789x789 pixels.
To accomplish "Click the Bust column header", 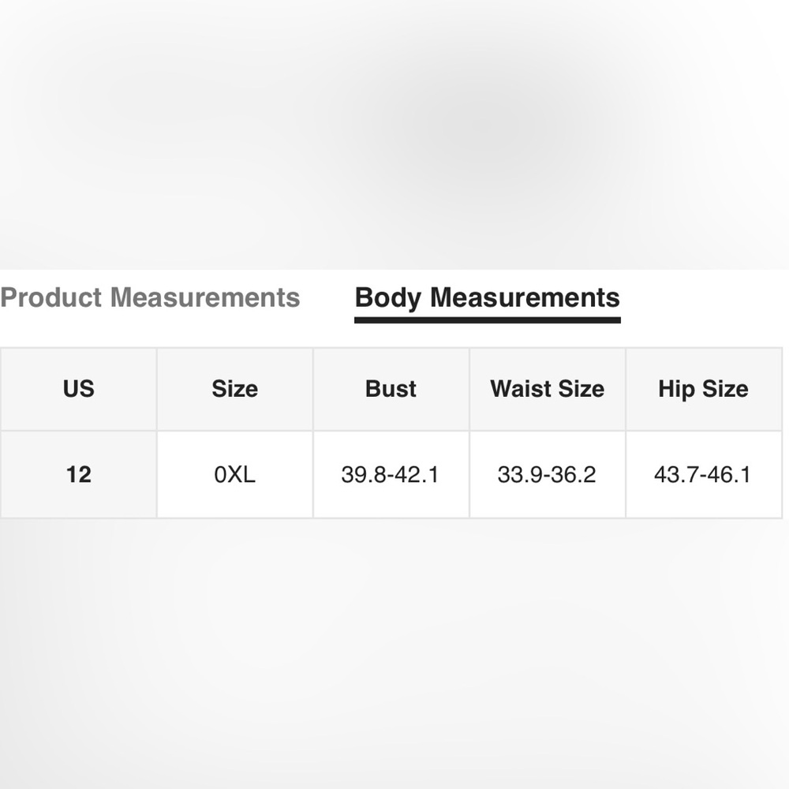I will [391, 389].
